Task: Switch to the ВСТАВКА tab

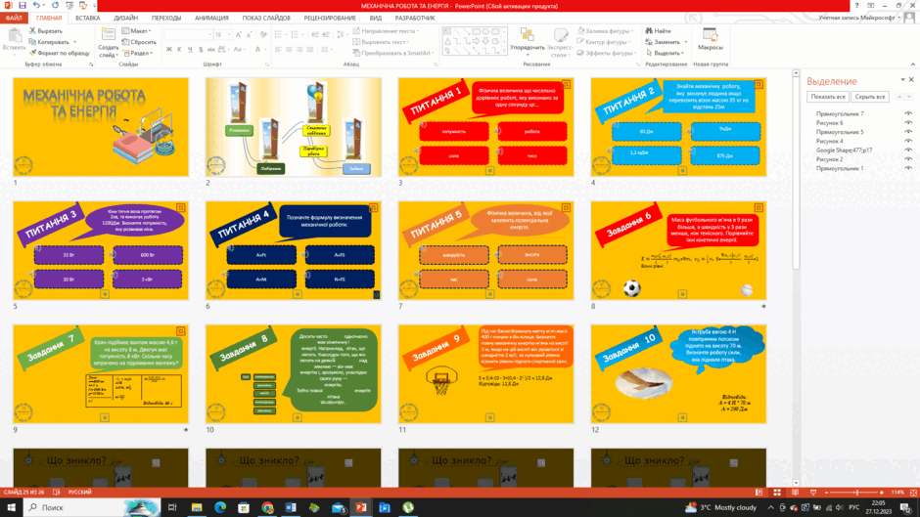Action: click(88, 19)
